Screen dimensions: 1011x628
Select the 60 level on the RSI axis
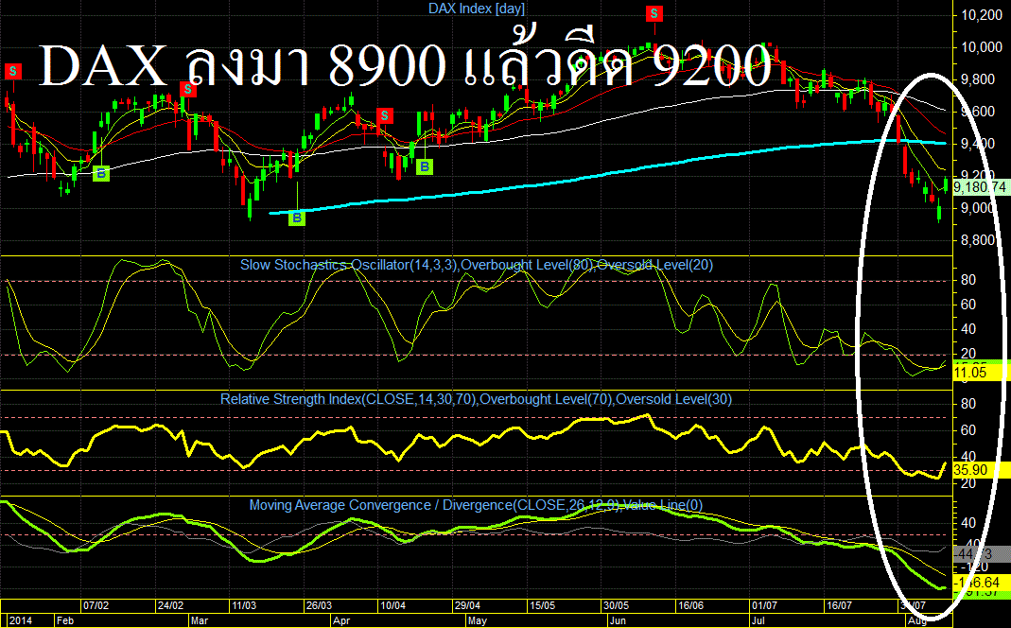(x=968, y=430)
